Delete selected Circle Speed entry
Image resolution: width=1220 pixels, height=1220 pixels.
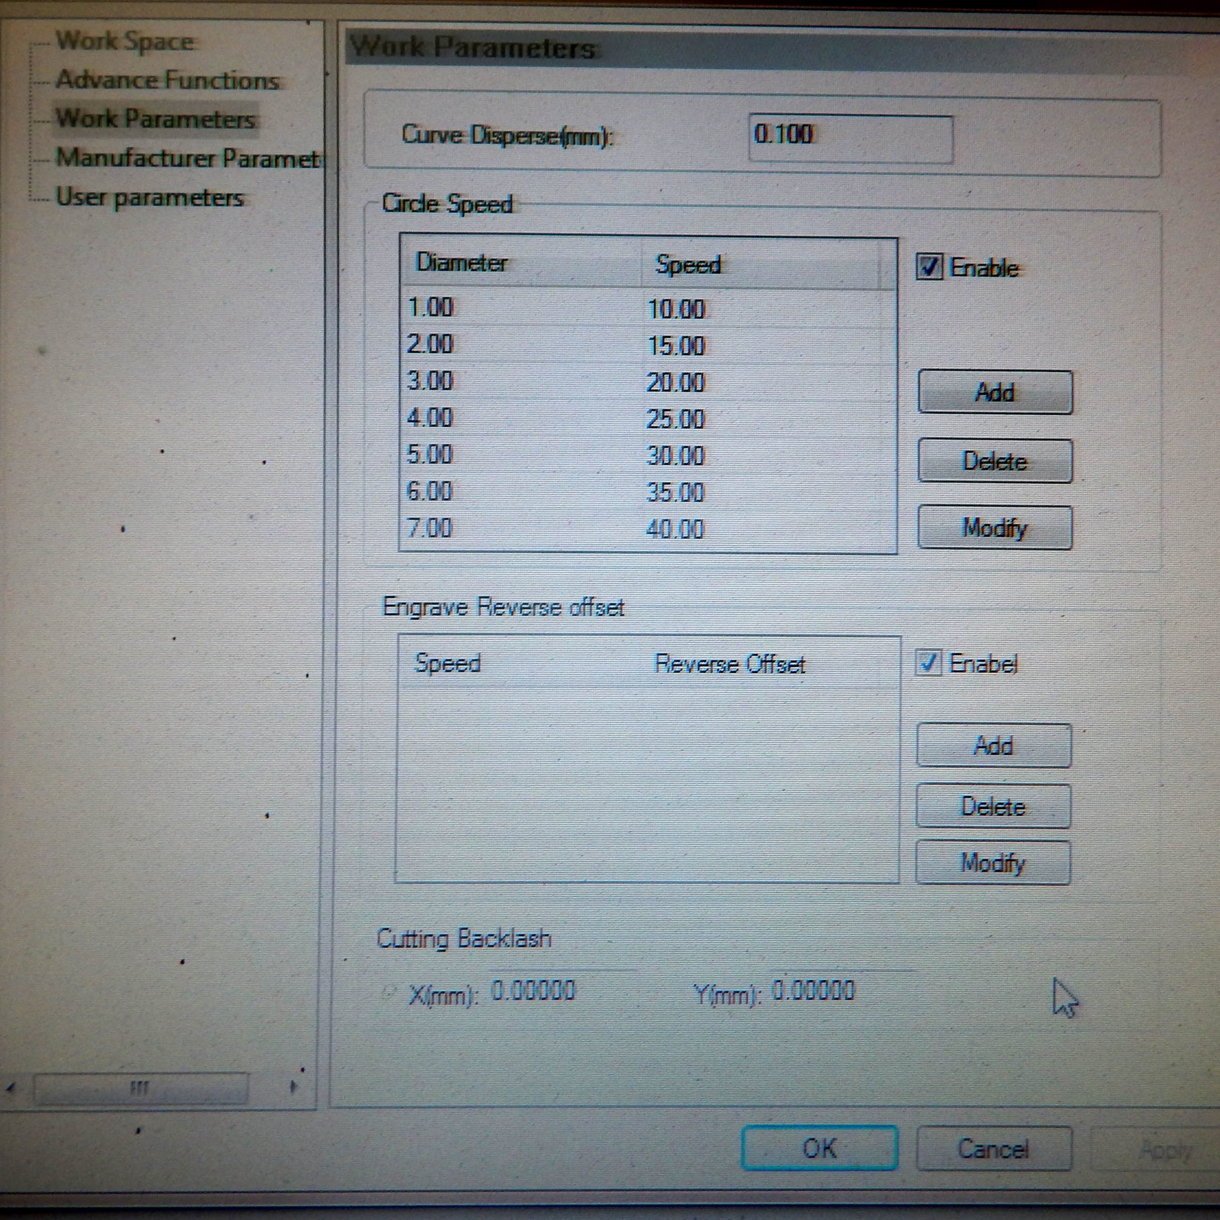(x=994, y=462)
